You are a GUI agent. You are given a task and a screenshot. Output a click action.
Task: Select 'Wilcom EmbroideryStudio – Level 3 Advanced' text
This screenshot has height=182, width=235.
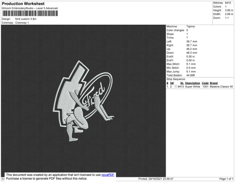pos(30,8)
